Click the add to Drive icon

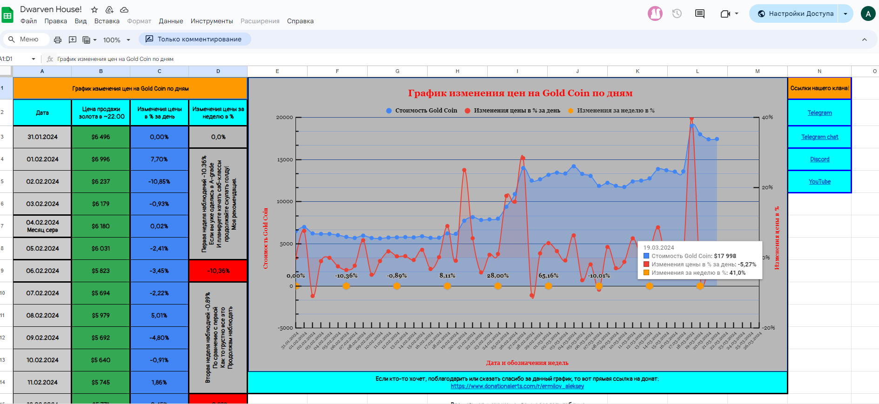(109, 10)
